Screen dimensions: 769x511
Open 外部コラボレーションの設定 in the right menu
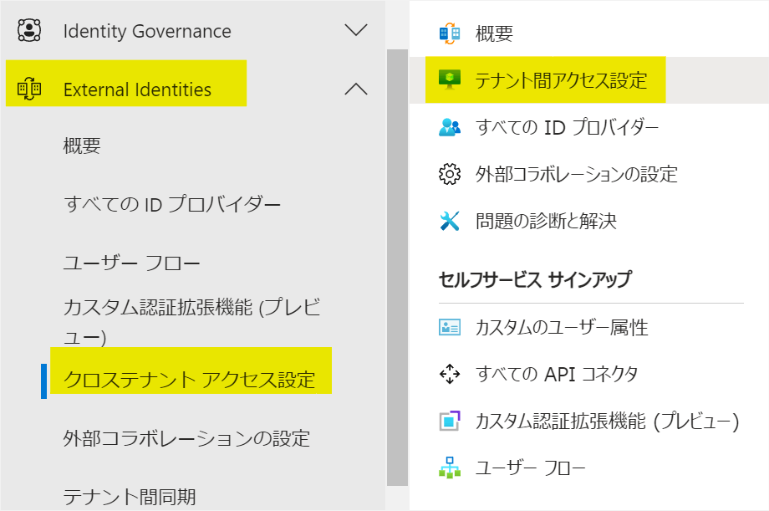[576, 174]
